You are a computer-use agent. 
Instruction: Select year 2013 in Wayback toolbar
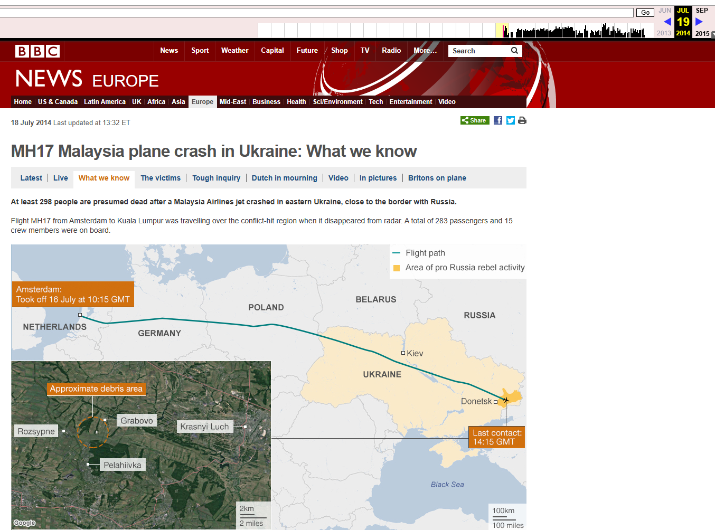coord(664,33)
